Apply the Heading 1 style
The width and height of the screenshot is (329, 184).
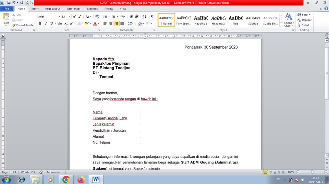point(201,20)
